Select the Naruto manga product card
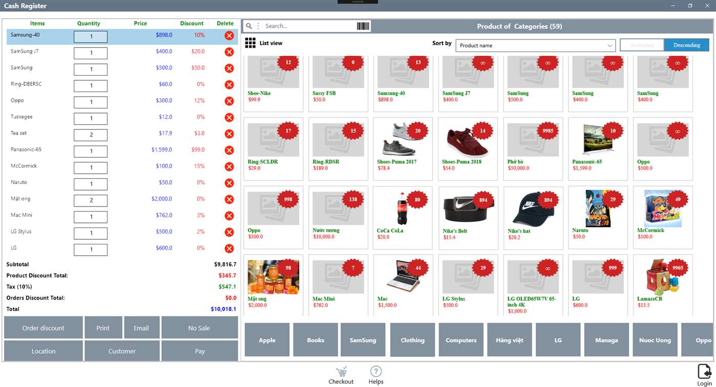This screenshot has width=716, height=387. pyautogui.click(x=598, y=217)
